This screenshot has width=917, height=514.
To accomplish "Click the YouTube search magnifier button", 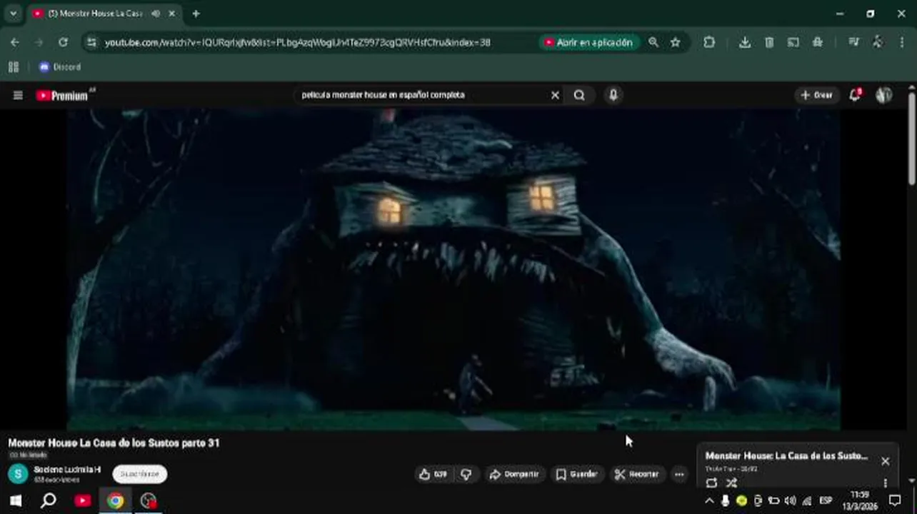I will point(579,95).
